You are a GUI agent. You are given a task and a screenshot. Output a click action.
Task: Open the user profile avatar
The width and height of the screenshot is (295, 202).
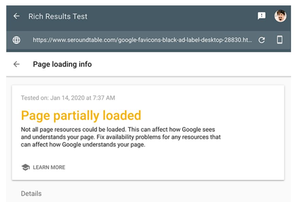click(x=280, y=16)
